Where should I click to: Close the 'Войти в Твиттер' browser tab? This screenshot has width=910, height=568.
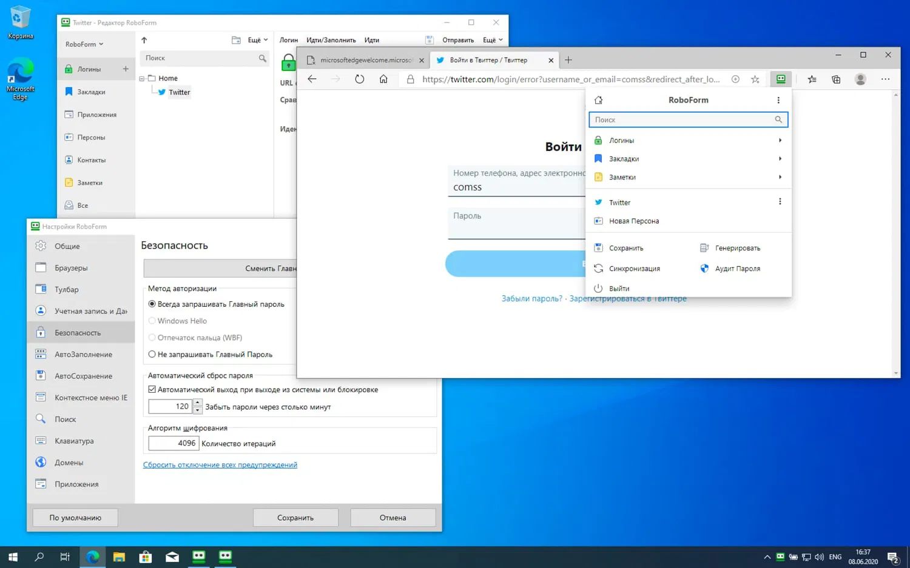[x=551, y=60]
